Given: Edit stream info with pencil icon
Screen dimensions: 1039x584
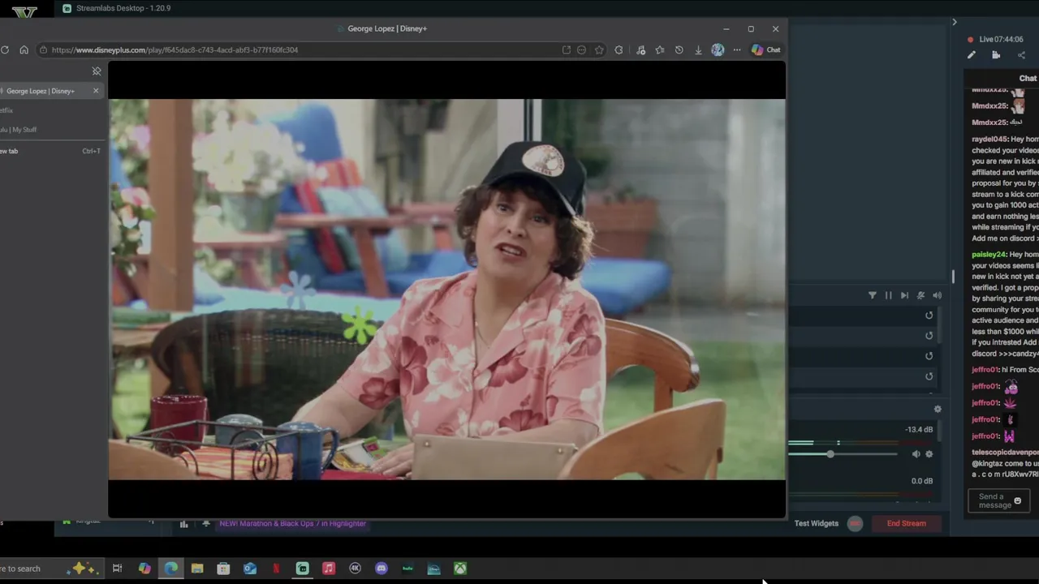Looking at the screenshot, I should tap(972, 55).
